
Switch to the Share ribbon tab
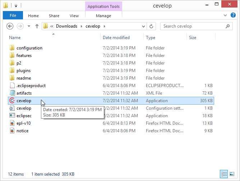tap(54, 16)
